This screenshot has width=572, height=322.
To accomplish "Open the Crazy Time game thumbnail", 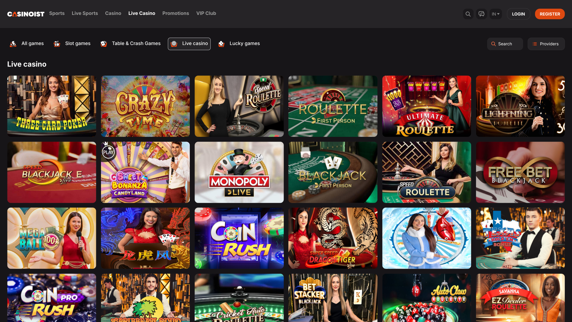I will pyautogui.click(x=145, y=106).
